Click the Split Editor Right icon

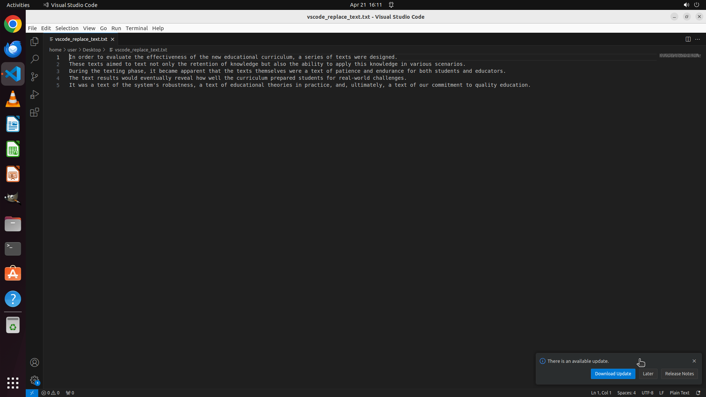(688, 39)
